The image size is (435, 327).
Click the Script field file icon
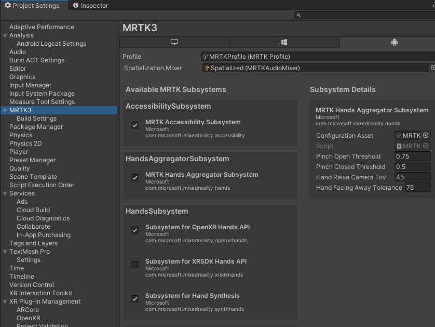pyautogui.click(x=399, y=146)
